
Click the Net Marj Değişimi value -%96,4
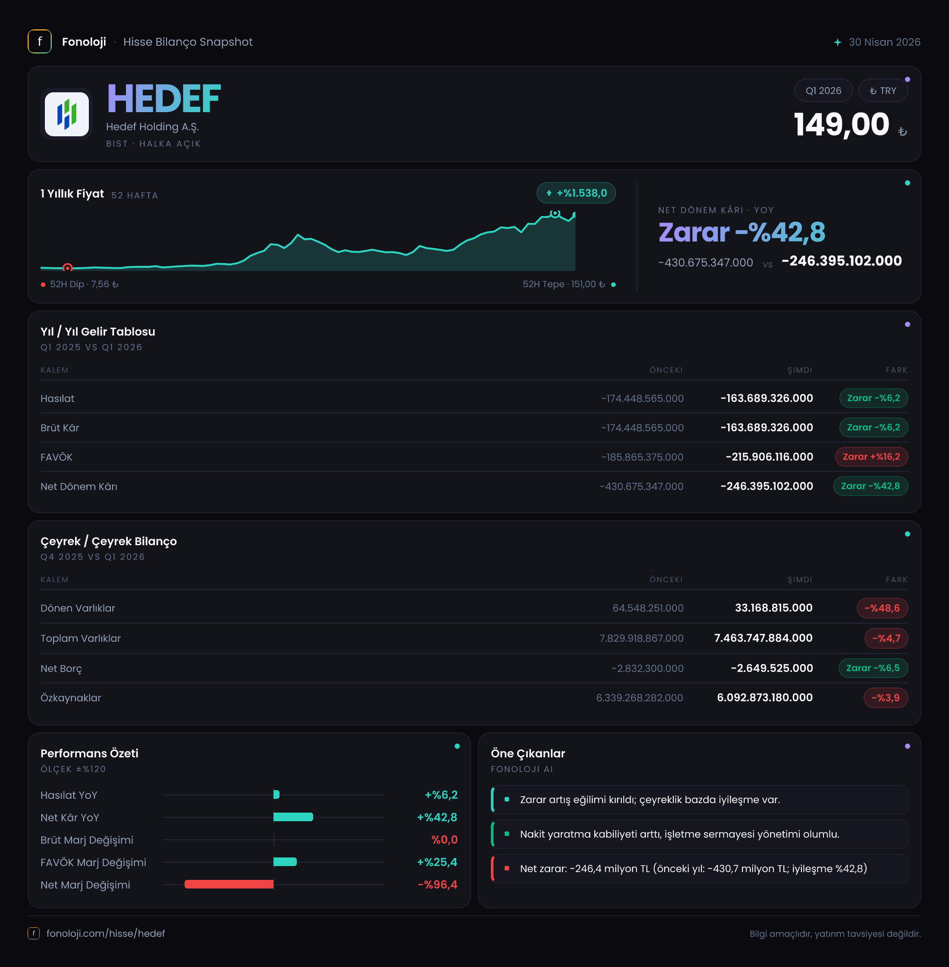pyautogui.click(x=437, y=885)
